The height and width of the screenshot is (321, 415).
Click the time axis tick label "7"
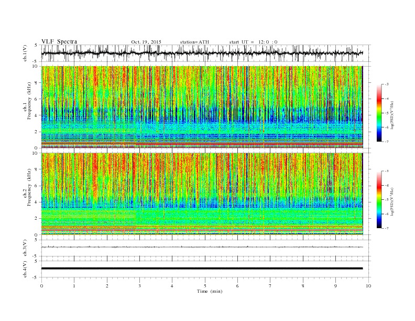click(270, 286)
